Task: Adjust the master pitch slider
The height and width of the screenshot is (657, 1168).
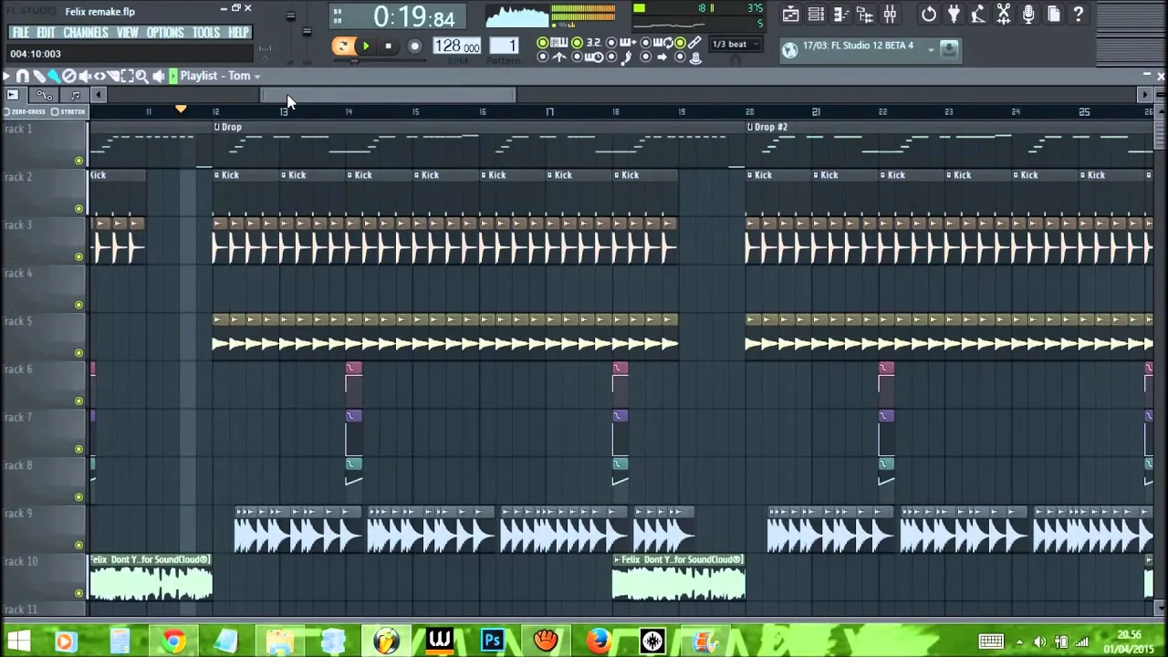Action: [x=308, y=31]
